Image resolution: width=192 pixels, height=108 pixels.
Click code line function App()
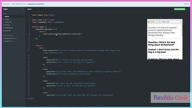(x=39, y=27)
